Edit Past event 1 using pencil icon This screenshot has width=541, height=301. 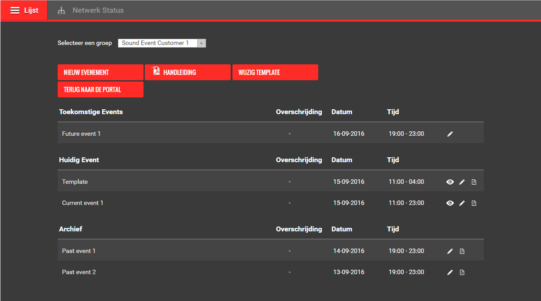click(x=450, y=251)
